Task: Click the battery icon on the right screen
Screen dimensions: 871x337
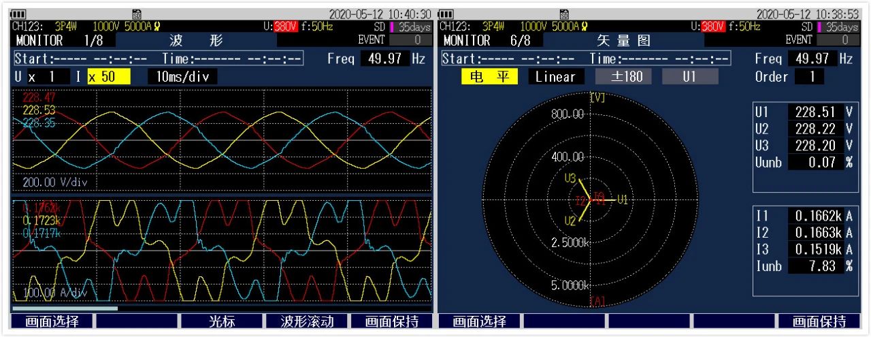Action: point(446,14)
